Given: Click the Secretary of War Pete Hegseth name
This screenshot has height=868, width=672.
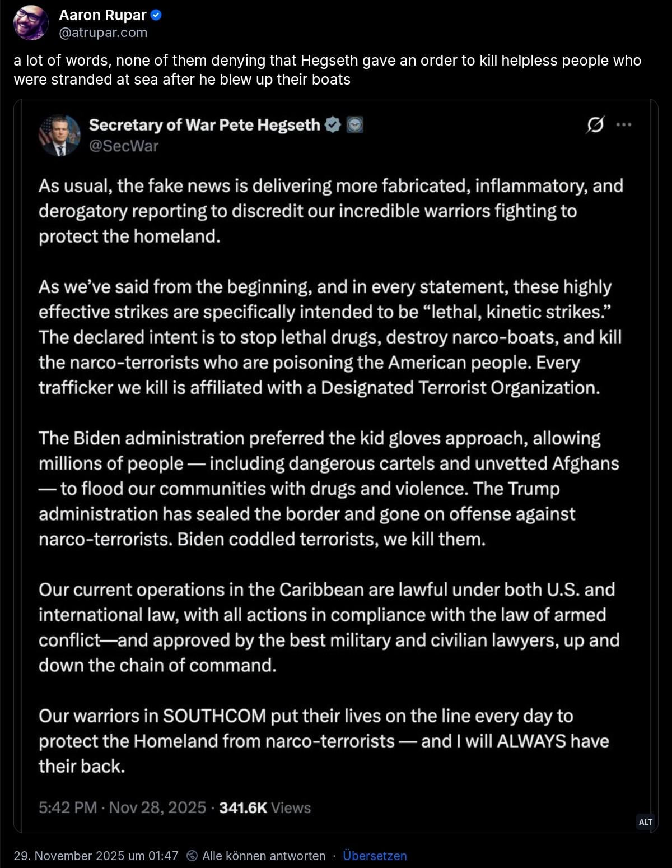Looking at the screenshot, I should point(204,125).
